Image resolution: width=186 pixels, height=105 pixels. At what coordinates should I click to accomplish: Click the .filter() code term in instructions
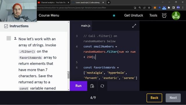27,52
